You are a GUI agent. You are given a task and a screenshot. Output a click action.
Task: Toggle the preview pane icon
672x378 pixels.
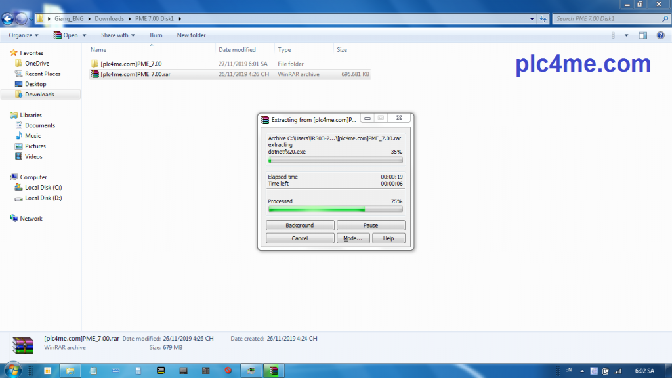coord(642,35)
